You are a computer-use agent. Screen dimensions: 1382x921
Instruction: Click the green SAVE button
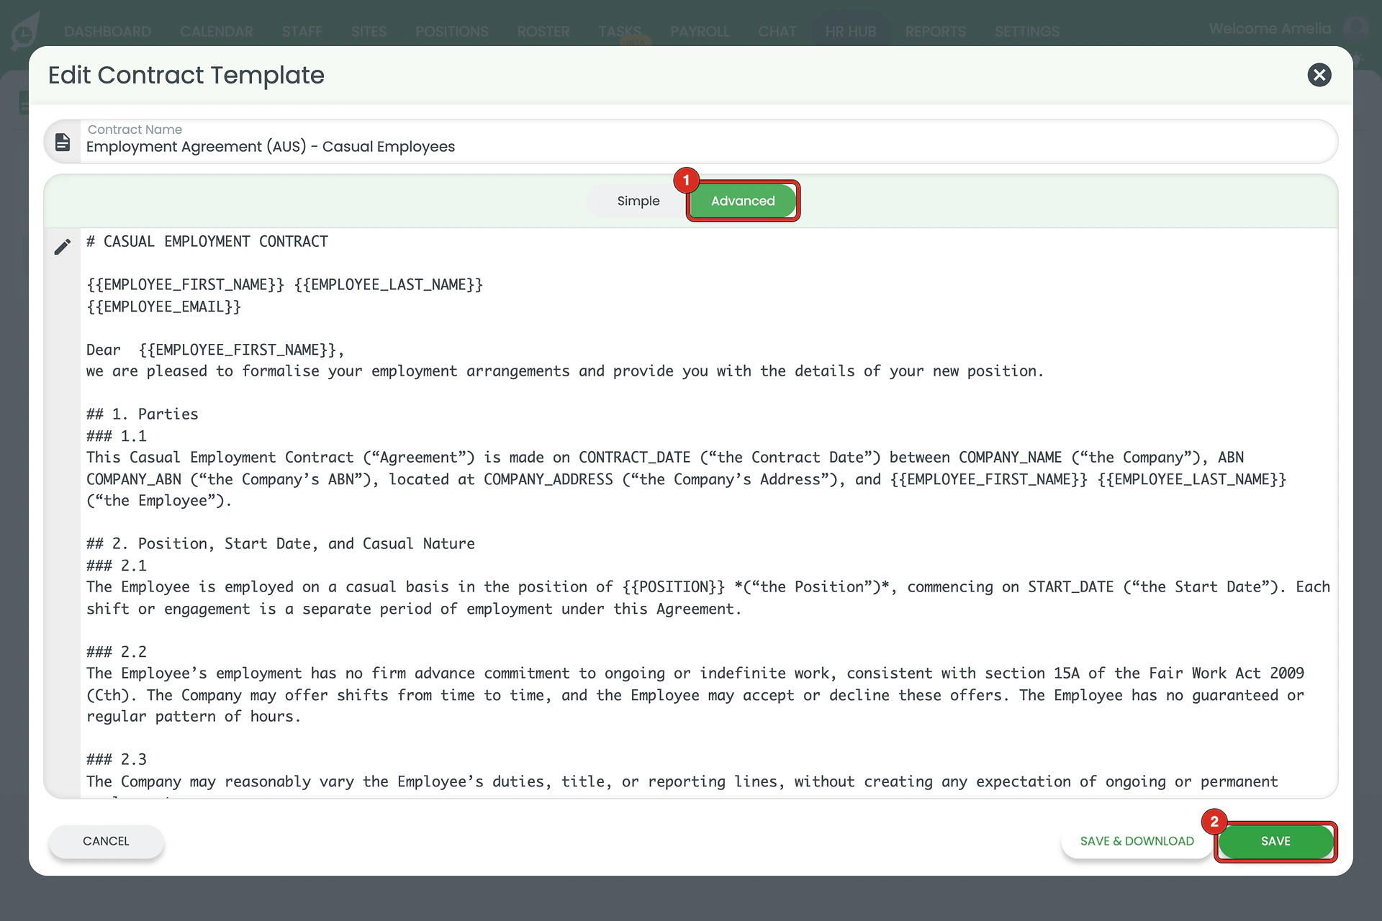click(x=1275, y=841)
